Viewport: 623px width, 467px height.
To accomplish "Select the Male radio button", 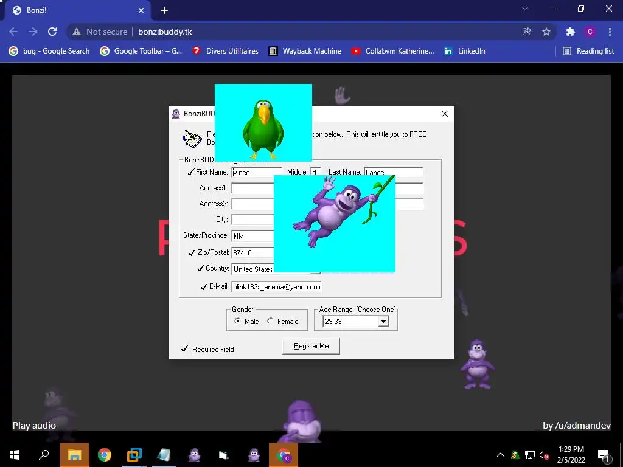I will 238,321.
